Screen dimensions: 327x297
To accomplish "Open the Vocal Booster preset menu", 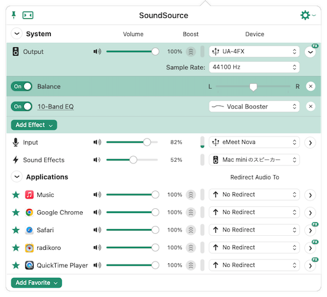I will click(x=254, y=107).
